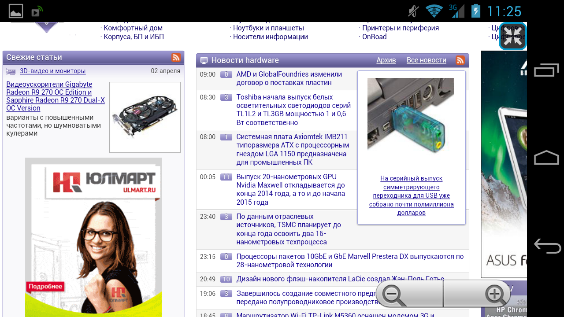
Task: Click the Свежие статьи panel header
Action: 93,57
